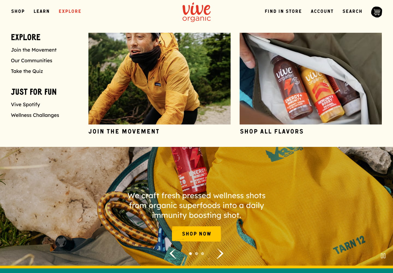Viewport: 393px width, 273px height.
Task: Open Find in Store
Action: (283, 11)
